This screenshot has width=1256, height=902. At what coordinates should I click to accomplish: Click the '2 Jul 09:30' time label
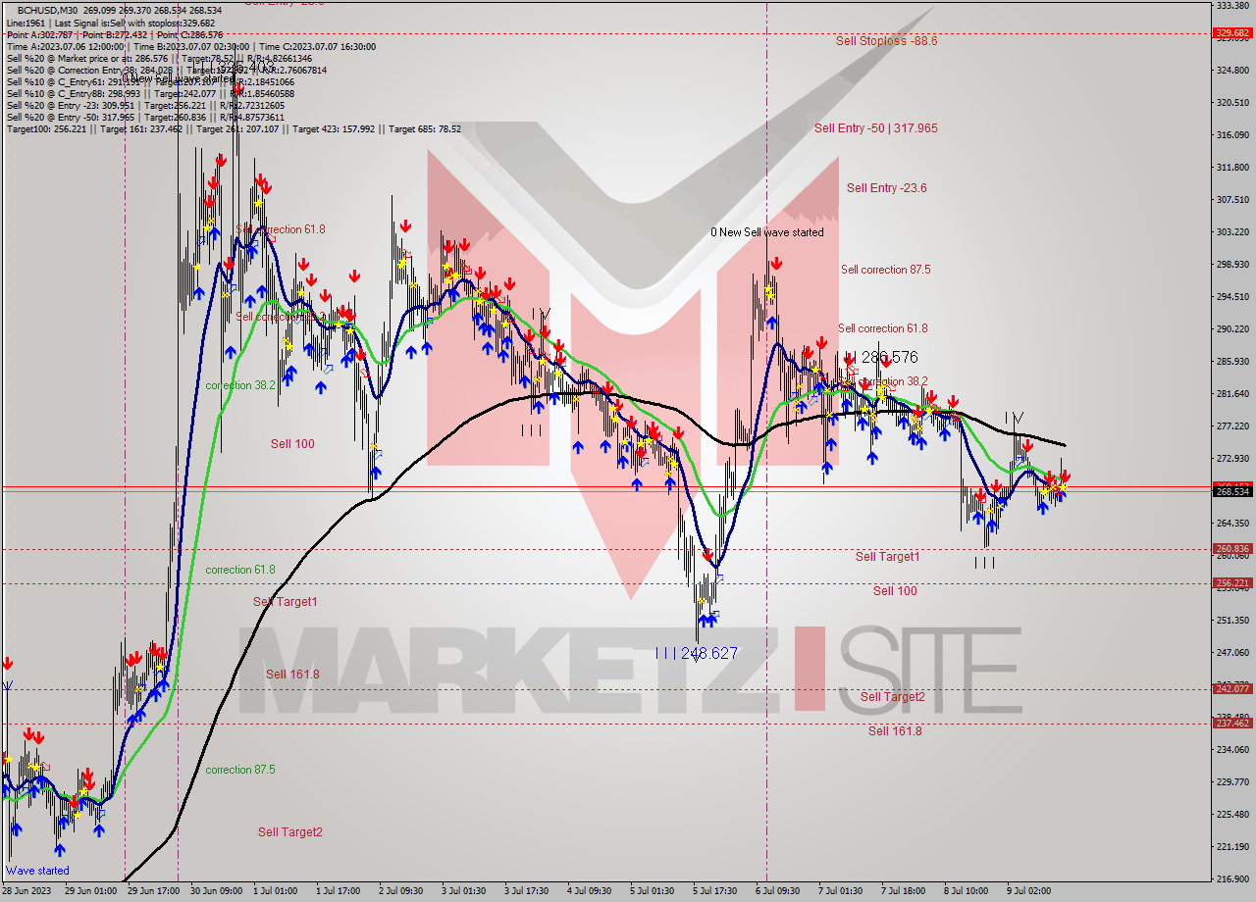(399, 891)
